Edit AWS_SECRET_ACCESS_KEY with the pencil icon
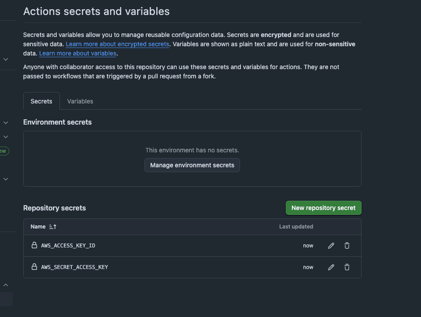Screen dimensions: 421x317 pyautogui.click(x=331, y=267)
